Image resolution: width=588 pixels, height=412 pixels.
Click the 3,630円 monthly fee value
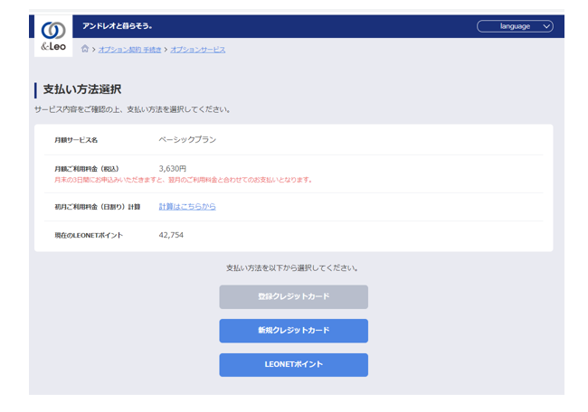click(172, 168)
